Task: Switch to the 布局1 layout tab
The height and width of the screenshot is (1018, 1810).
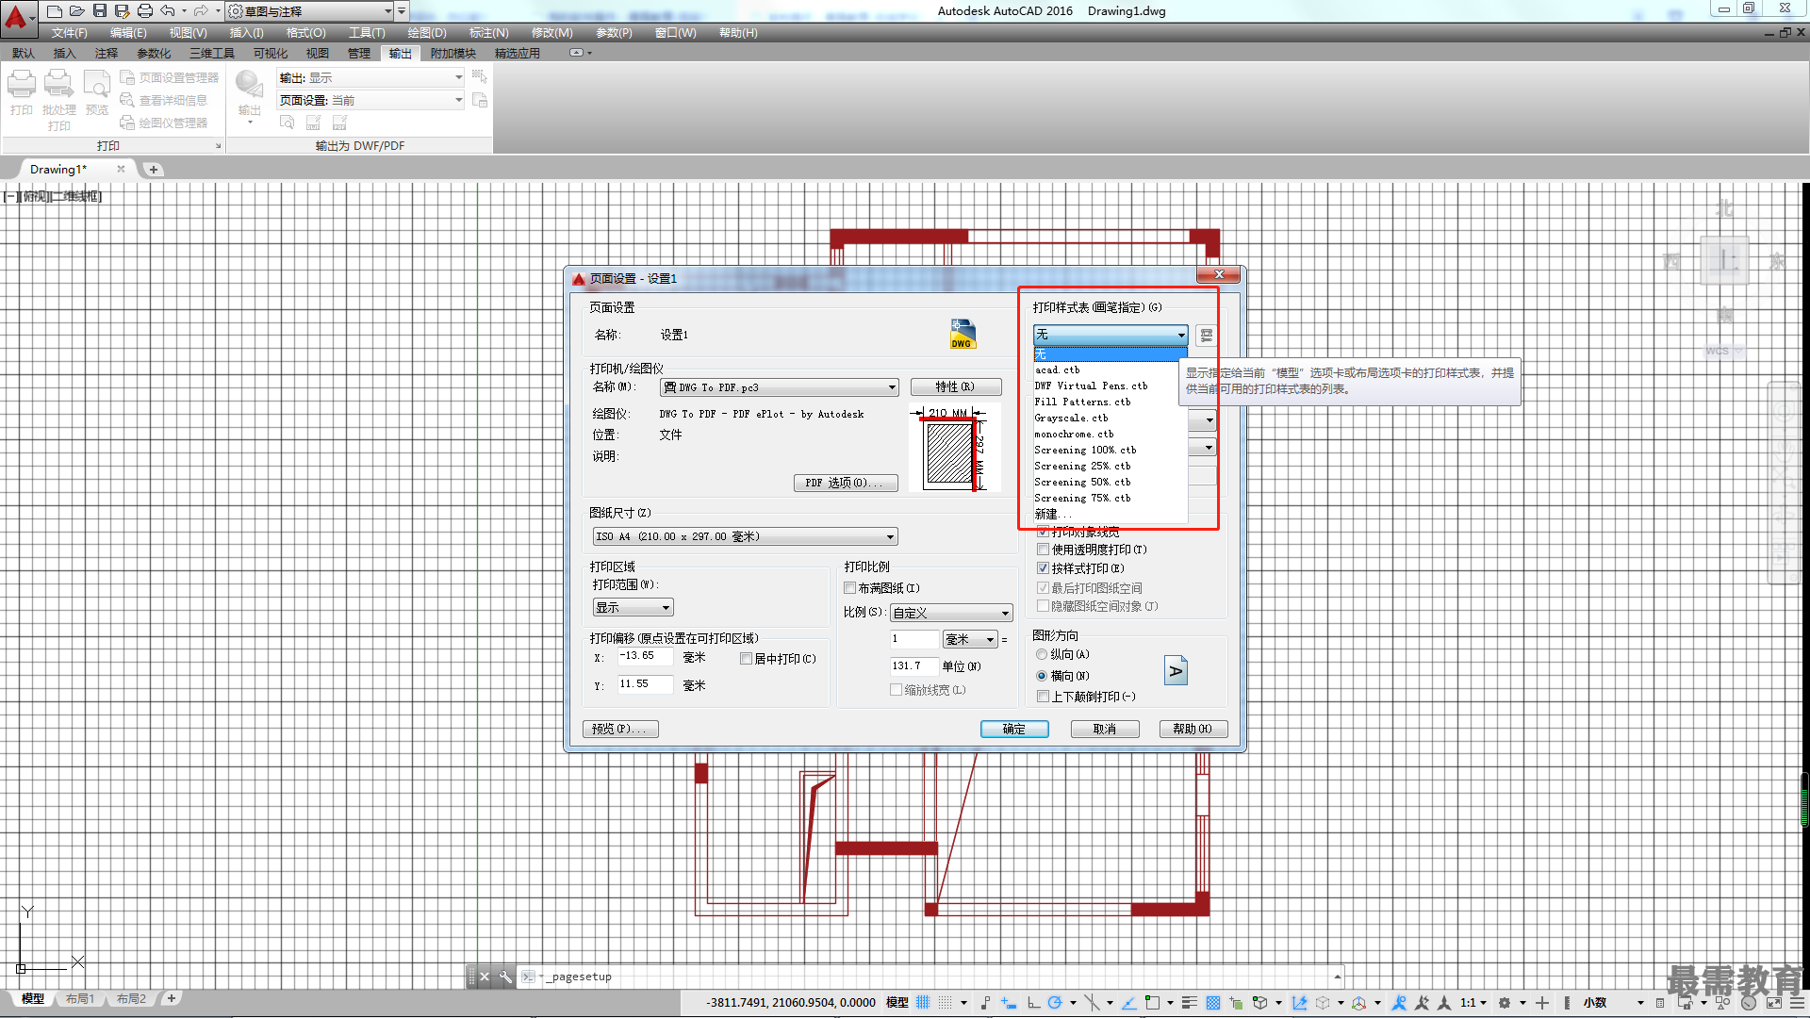Action: point(80,998)
